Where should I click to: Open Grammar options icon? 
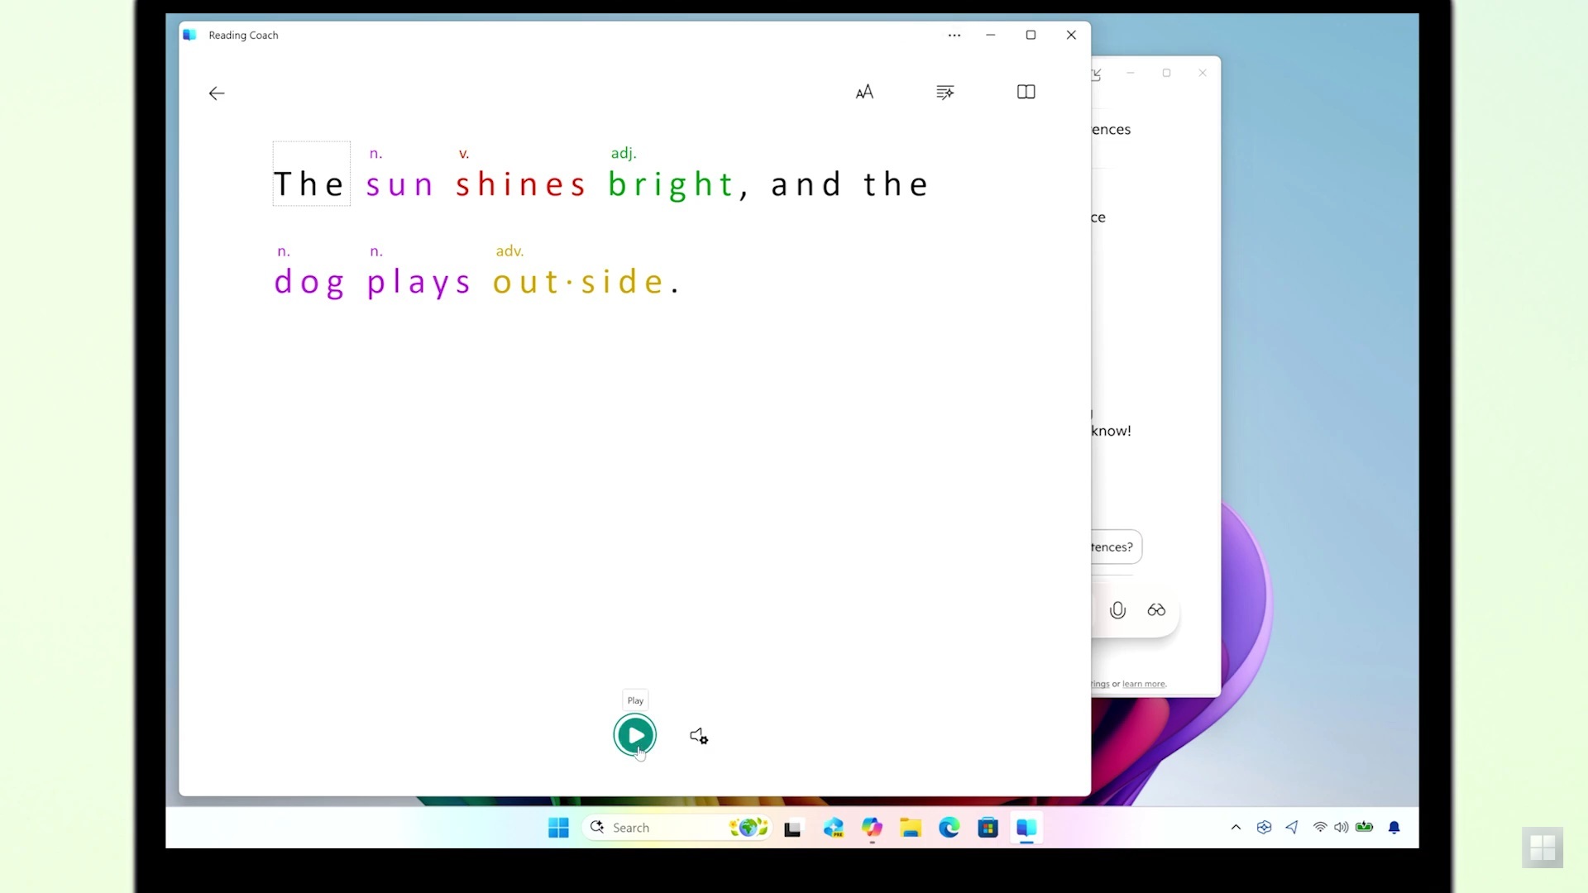[945, 92]
